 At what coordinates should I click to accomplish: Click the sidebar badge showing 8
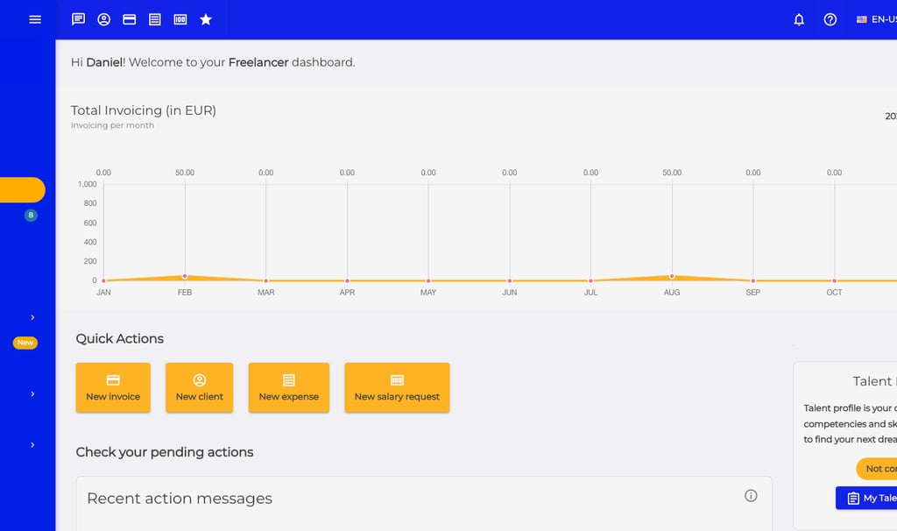pos(31,216)
